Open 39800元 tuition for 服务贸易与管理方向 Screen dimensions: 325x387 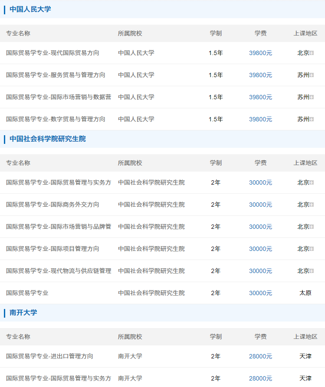click(x=260, y=75)
